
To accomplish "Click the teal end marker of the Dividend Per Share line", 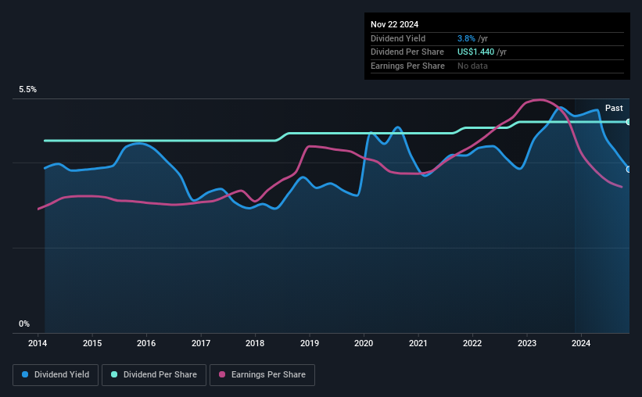I will click(x=628, y=122).
